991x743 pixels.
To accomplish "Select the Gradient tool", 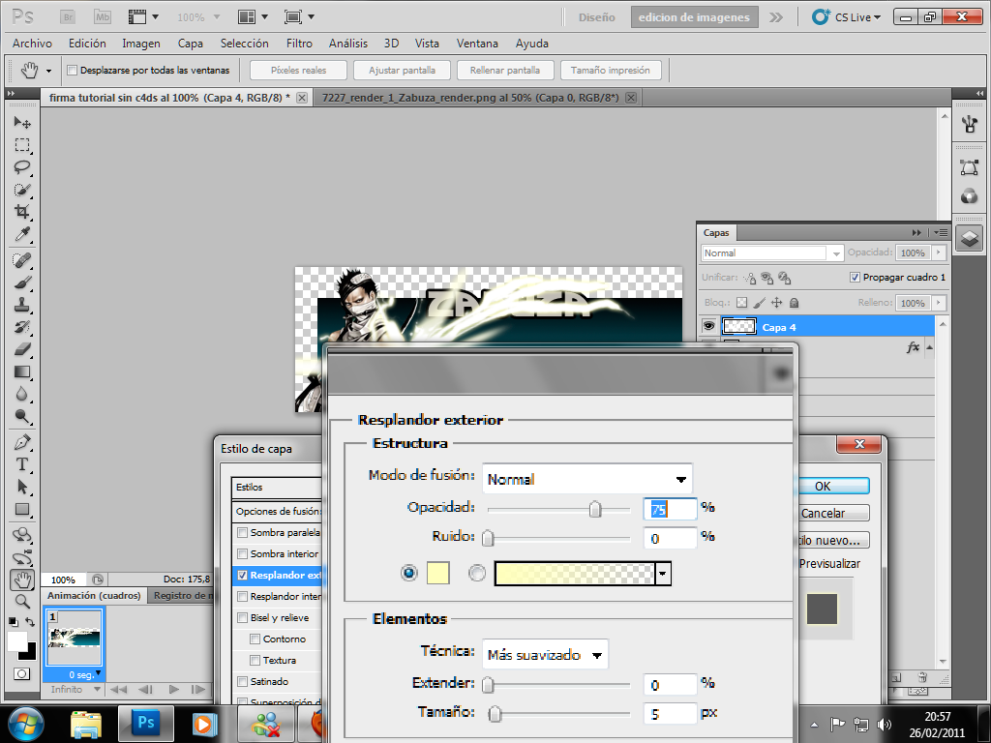I will (x=22, y=371).
